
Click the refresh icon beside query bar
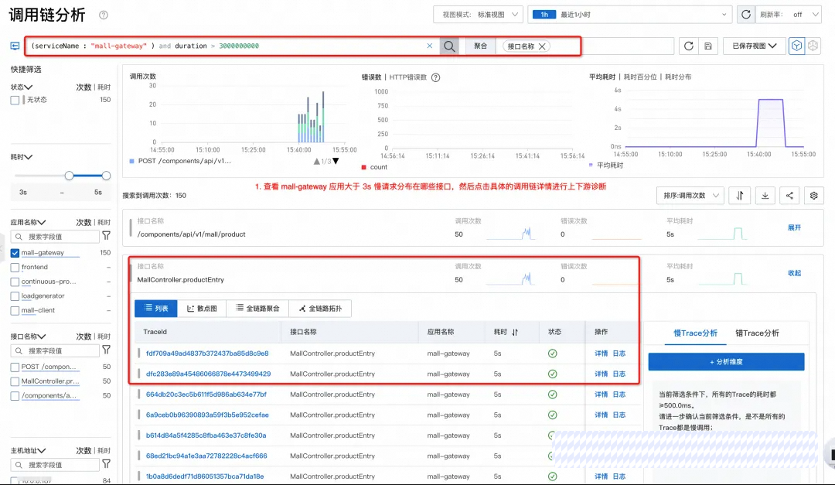coord(689,46)
